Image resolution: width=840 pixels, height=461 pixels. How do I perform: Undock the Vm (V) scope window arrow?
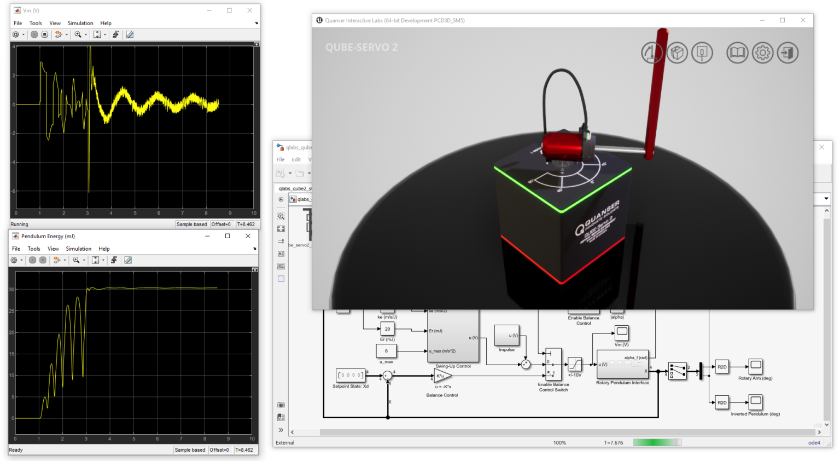pos(256,23)
